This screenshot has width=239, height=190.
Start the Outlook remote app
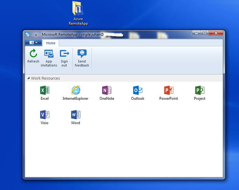click(138, 93)
